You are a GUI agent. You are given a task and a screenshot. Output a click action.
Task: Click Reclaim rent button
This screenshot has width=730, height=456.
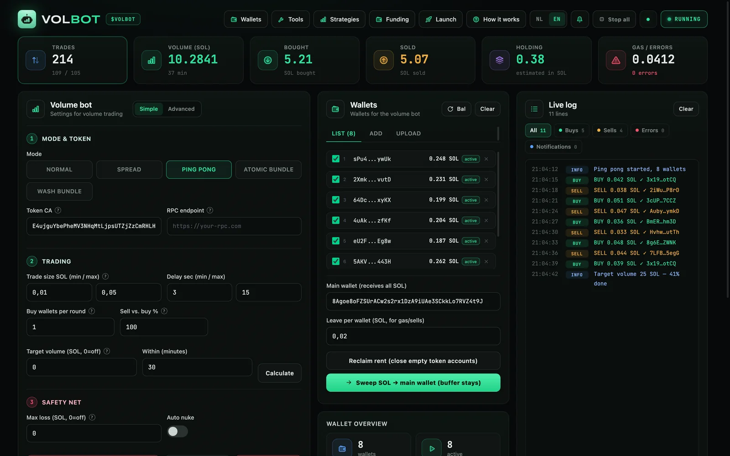pos(413,361)
